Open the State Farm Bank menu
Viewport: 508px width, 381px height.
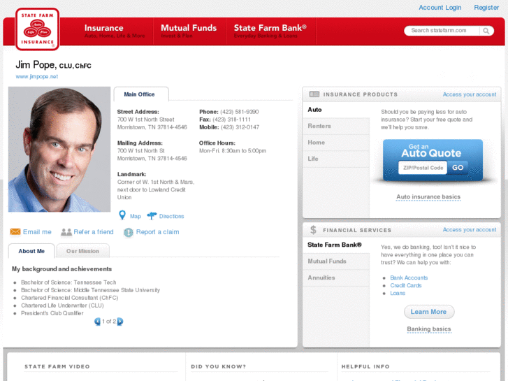tap(270, 31)
